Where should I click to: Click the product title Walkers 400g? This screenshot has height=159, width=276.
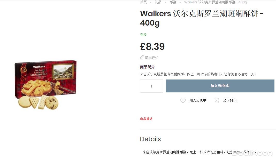202,18
